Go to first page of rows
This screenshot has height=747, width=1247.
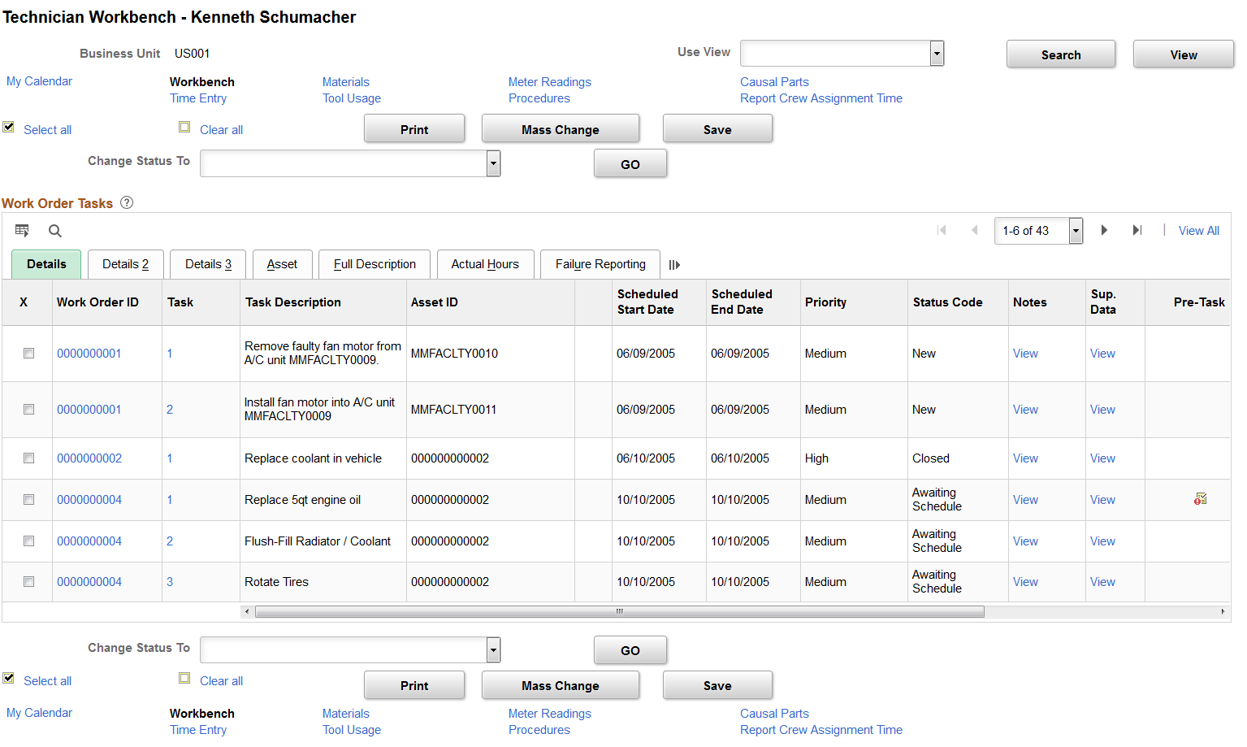click(942, 230)
